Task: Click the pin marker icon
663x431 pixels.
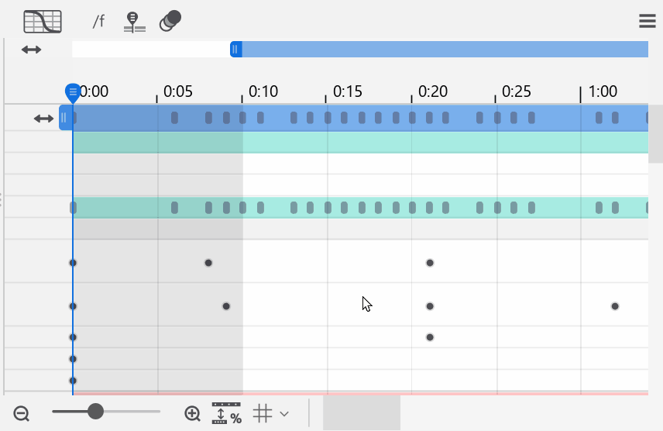Action: pos(135,21)
